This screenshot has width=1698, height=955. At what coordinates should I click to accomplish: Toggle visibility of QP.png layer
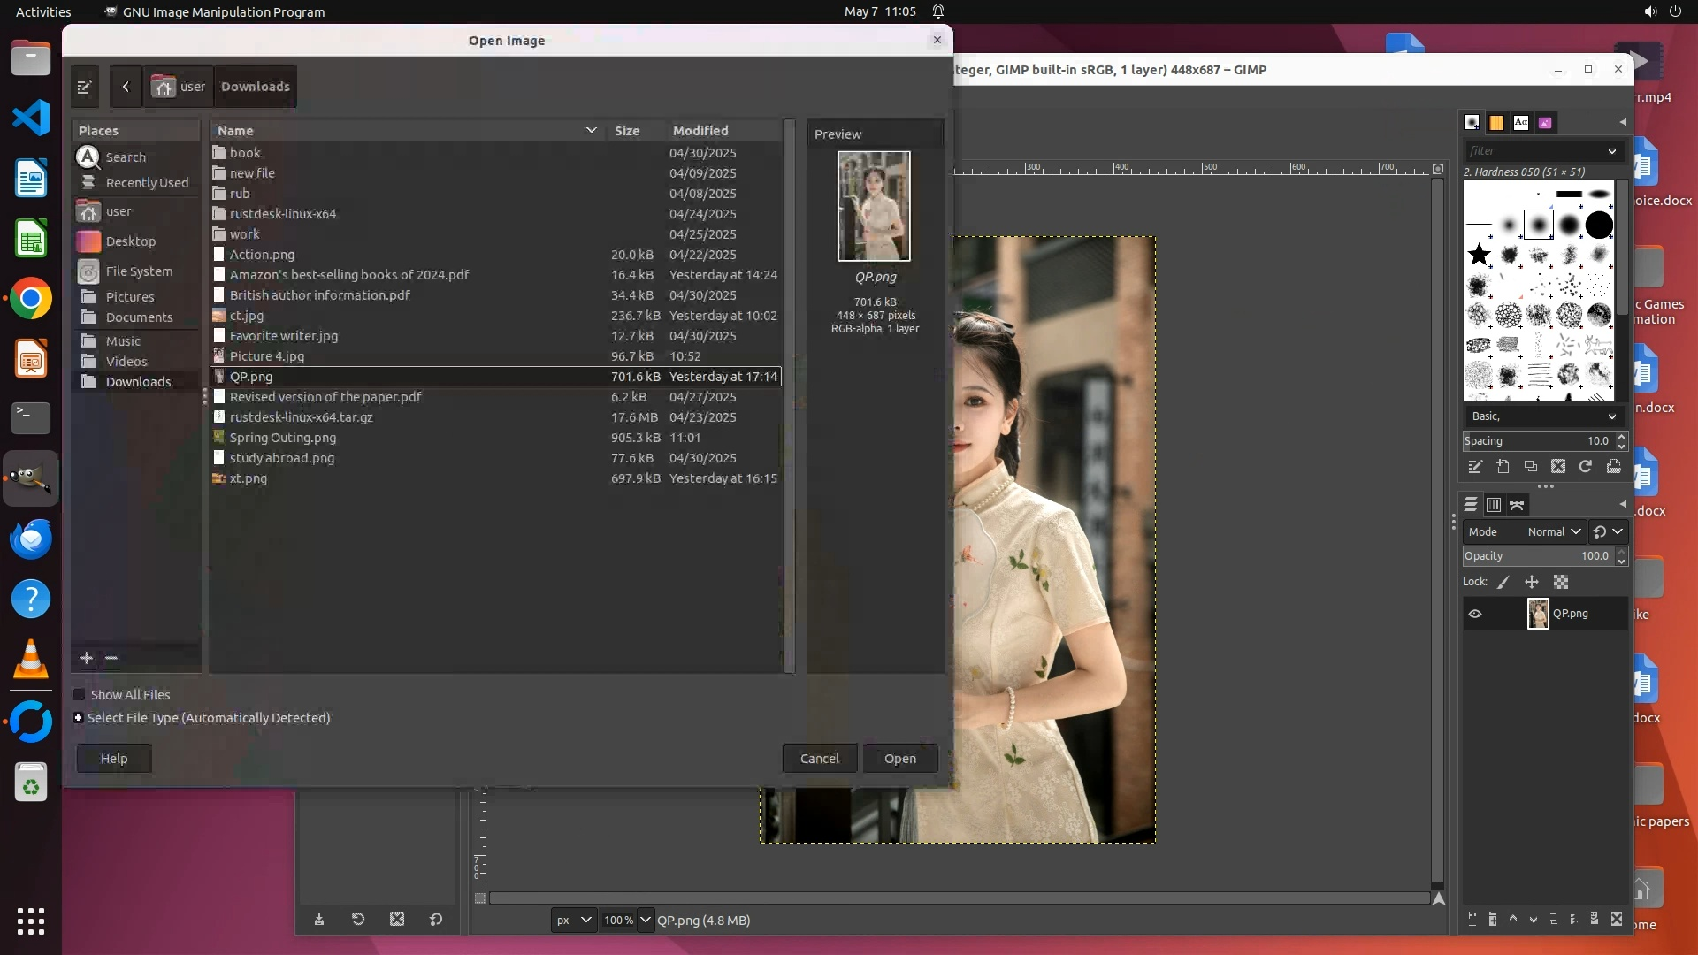1475,614
